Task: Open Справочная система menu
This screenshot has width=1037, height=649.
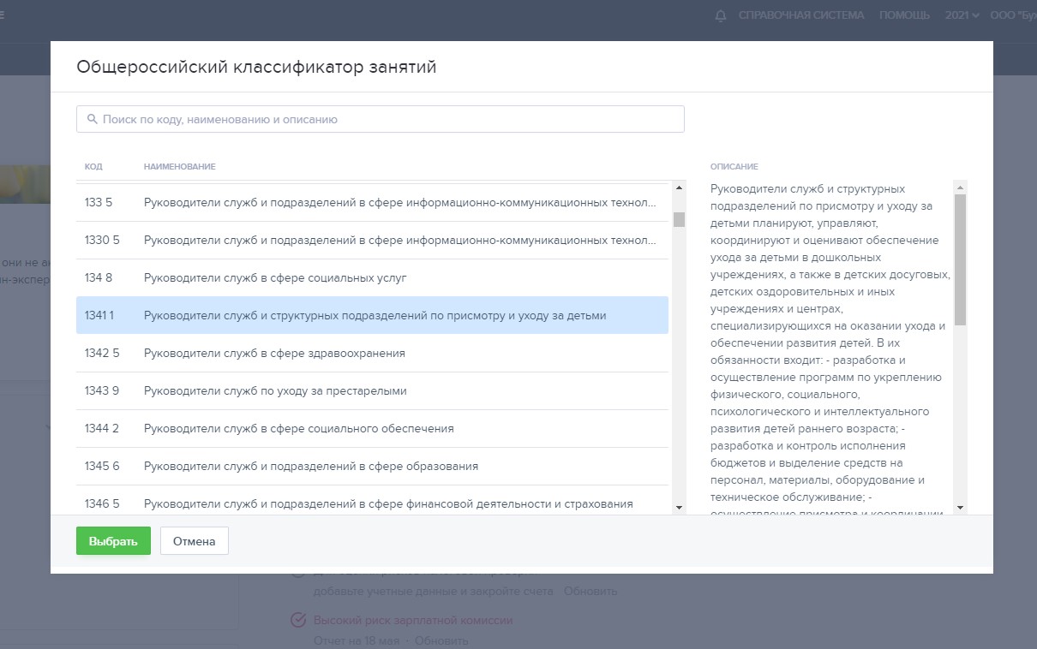Action: [800, 15]
